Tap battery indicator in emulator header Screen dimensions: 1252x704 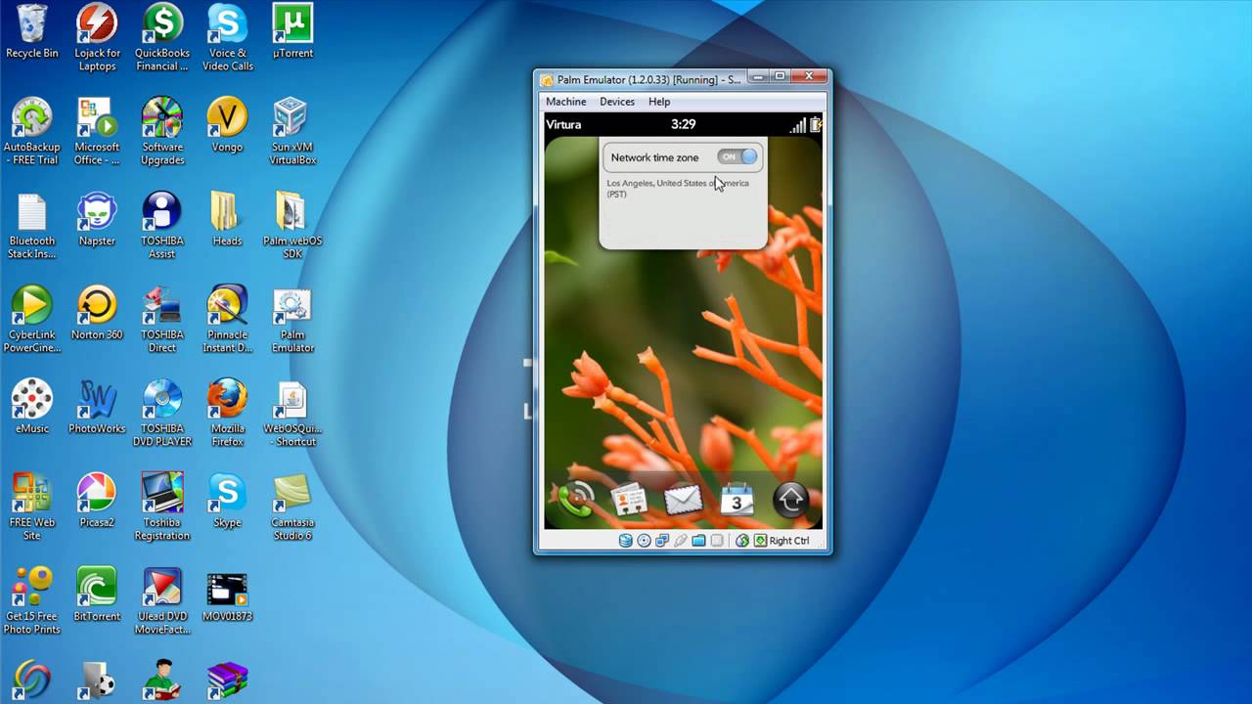click(x=816, y=124)
